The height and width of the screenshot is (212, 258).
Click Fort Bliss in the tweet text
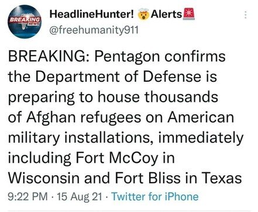147,178
